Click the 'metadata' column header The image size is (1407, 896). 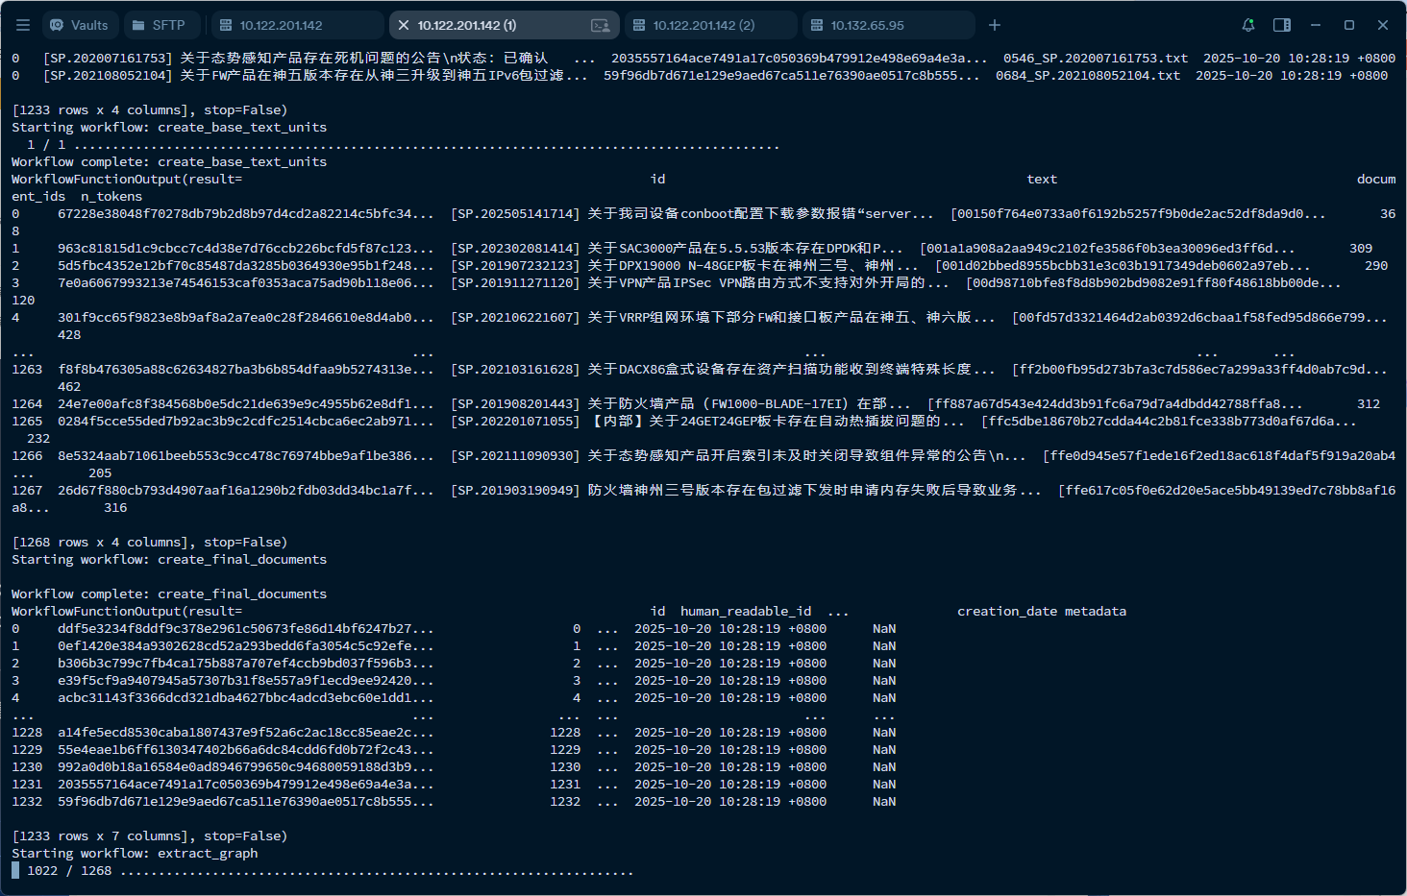[1096, 611]
